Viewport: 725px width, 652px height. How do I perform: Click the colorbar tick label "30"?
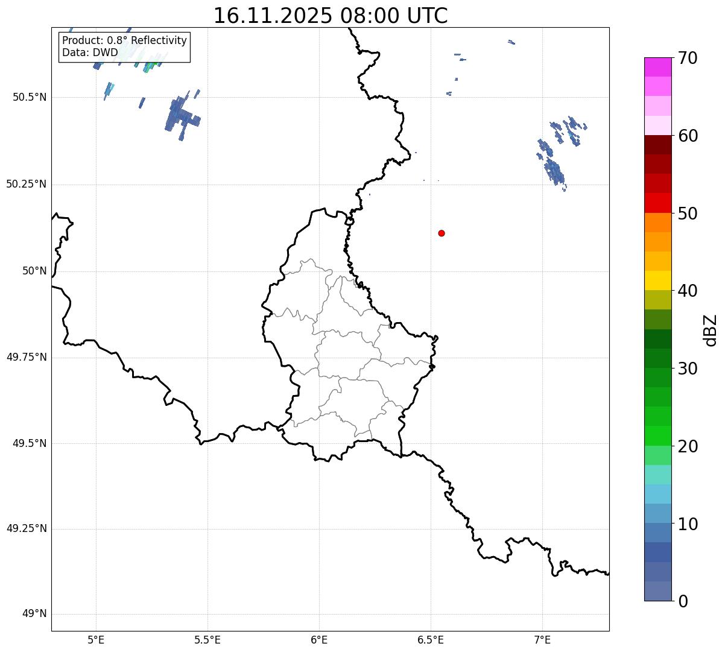click(688, 369)
